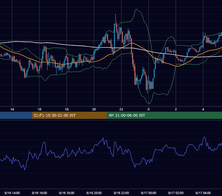The height and width of the screenshot is (196, 222).
Task: Click the 9/17 02:00 time label
Action: pyautogui.click(x=176, y=193)
